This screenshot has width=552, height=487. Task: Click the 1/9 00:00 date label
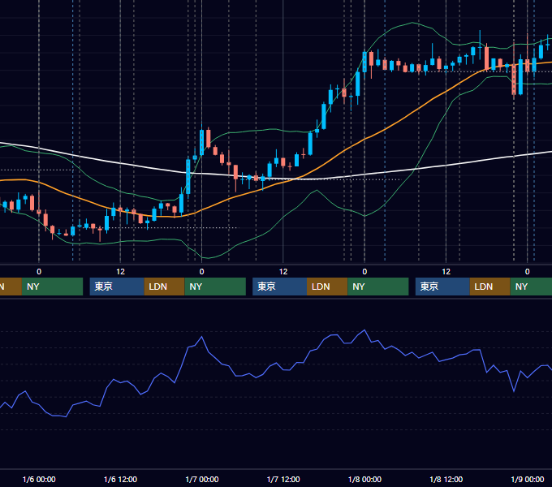tap(528, 479)
